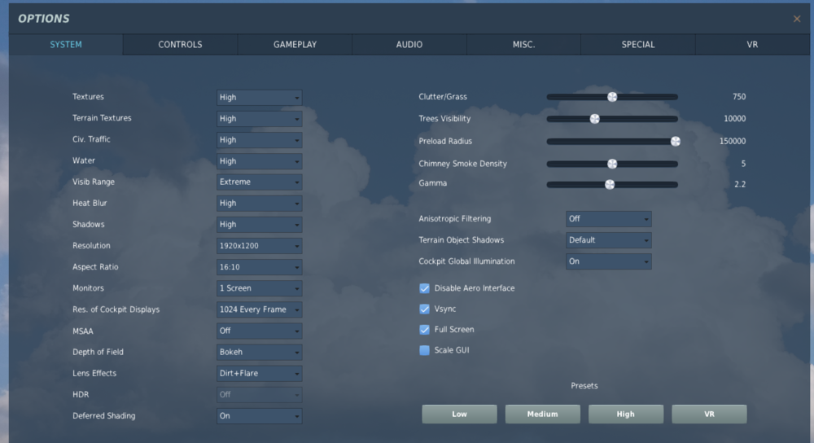Enable the Scale GUI checkbox
Image resolution: width=814 pixels, height=443 pixels.
[424, 350]
